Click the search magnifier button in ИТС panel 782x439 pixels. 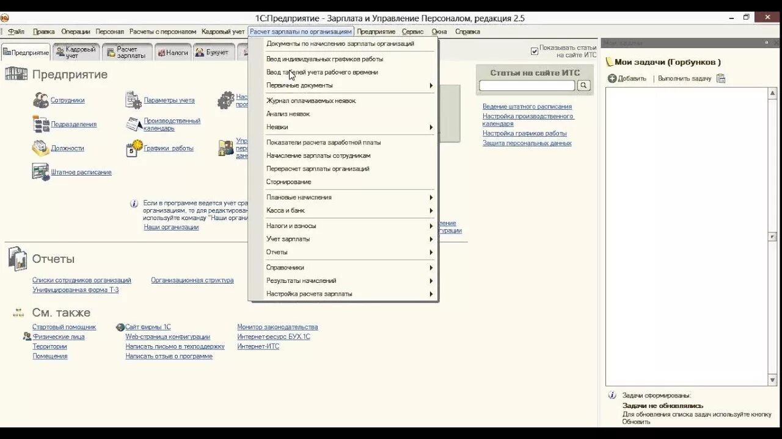(583, 86)
